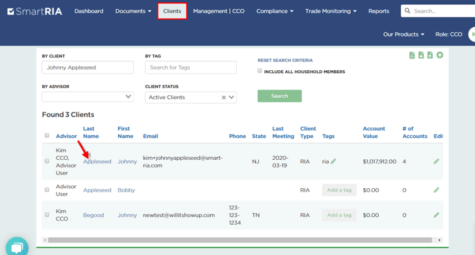The height and width of the screenshot is (255, 475).
Task: Click first name Johnny in Appleseed row
Action: tap(127, 161)
